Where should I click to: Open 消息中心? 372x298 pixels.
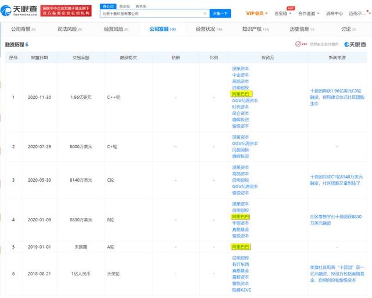pyautogui.click(x=334, y=13)
